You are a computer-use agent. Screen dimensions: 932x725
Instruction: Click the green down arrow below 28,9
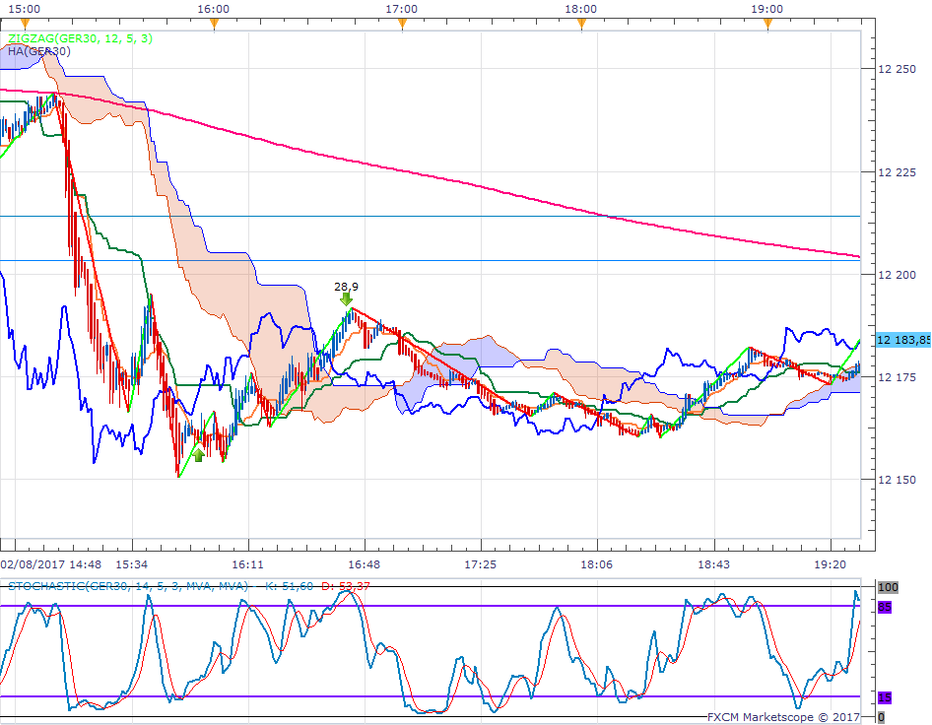pyautogui.click(x=346, y=298)
